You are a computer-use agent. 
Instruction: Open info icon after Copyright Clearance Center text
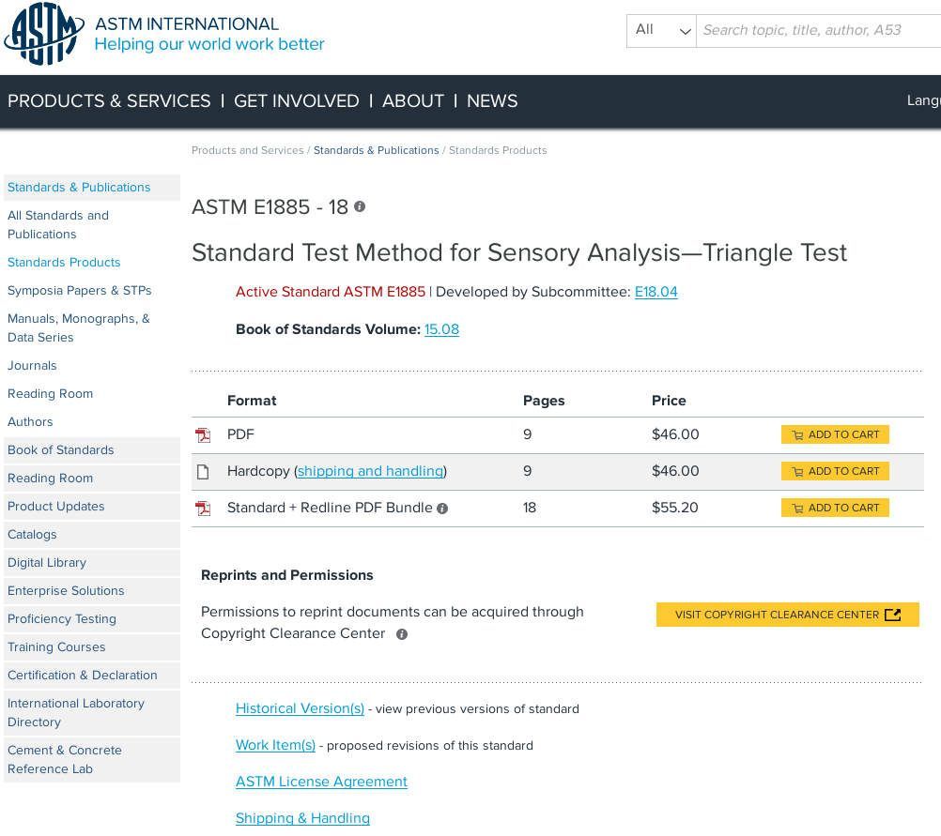point(402,634)
